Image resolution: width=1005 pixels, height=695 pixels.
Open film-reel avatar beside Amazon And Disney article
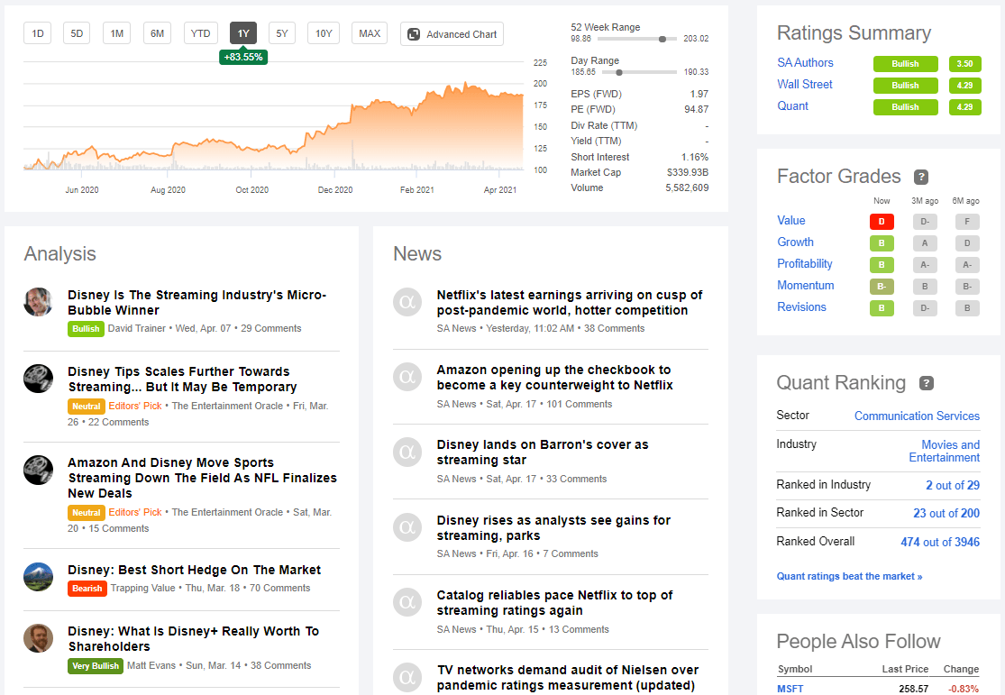[x=39, y=470]
